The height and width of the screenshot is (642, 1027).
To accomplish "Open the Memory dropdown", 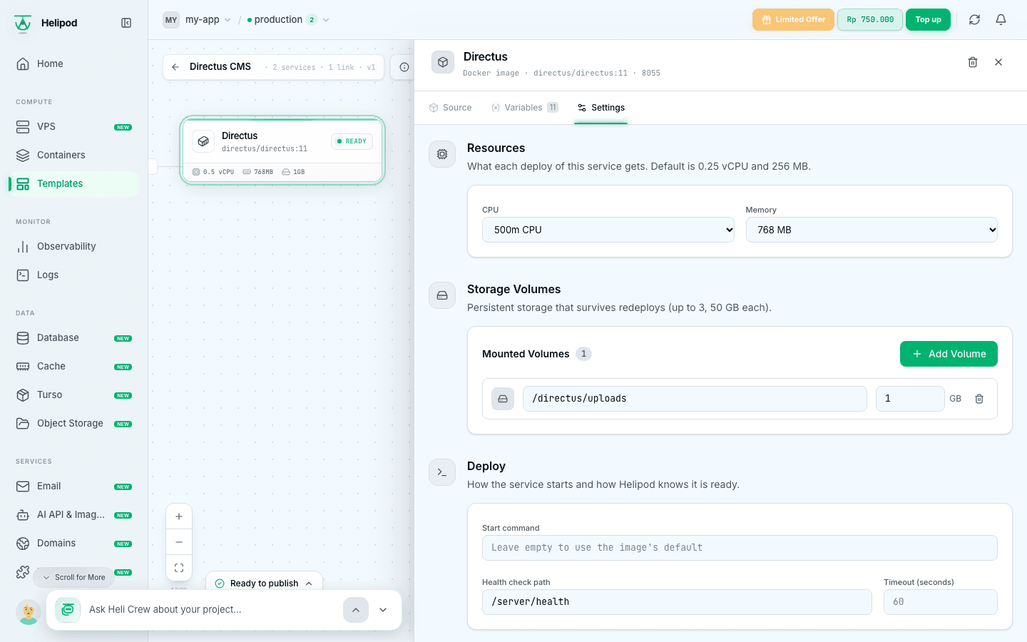I will (872, 230).
